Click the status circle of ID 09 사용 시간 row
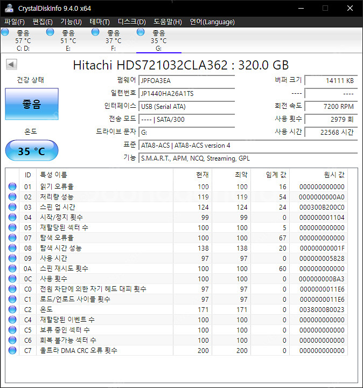 coord(12,258)
